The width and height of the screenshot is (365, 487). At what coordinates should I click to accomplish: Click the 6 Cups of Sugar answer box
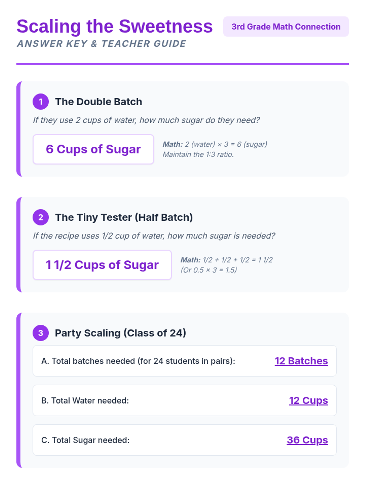coord(93,149)
